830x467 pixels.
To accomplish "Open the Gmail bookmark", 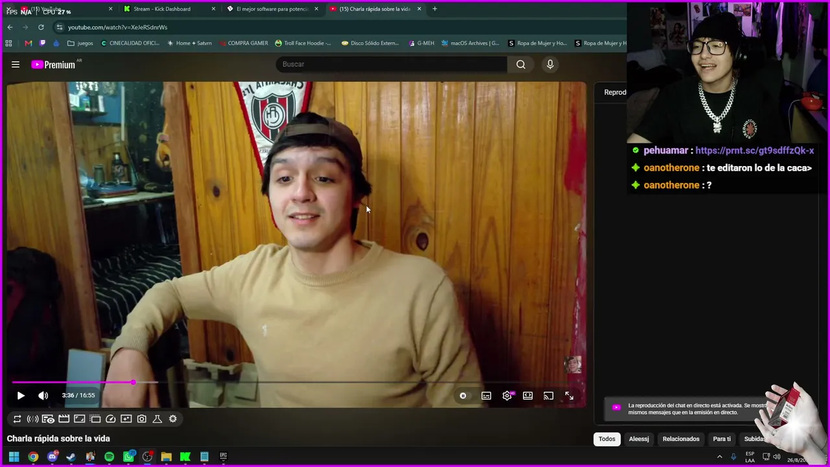I will coord(28,43).
